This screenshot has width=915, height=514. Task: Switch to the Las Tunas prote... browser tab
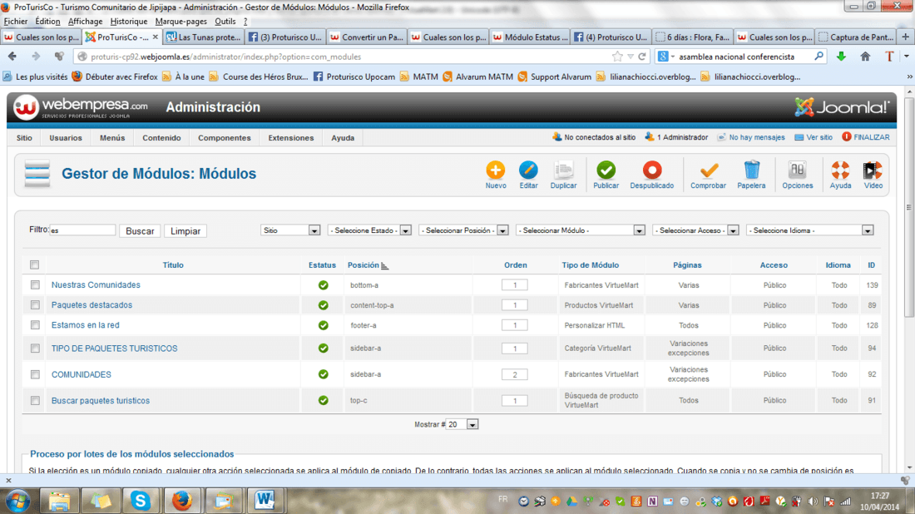[204, 37]
